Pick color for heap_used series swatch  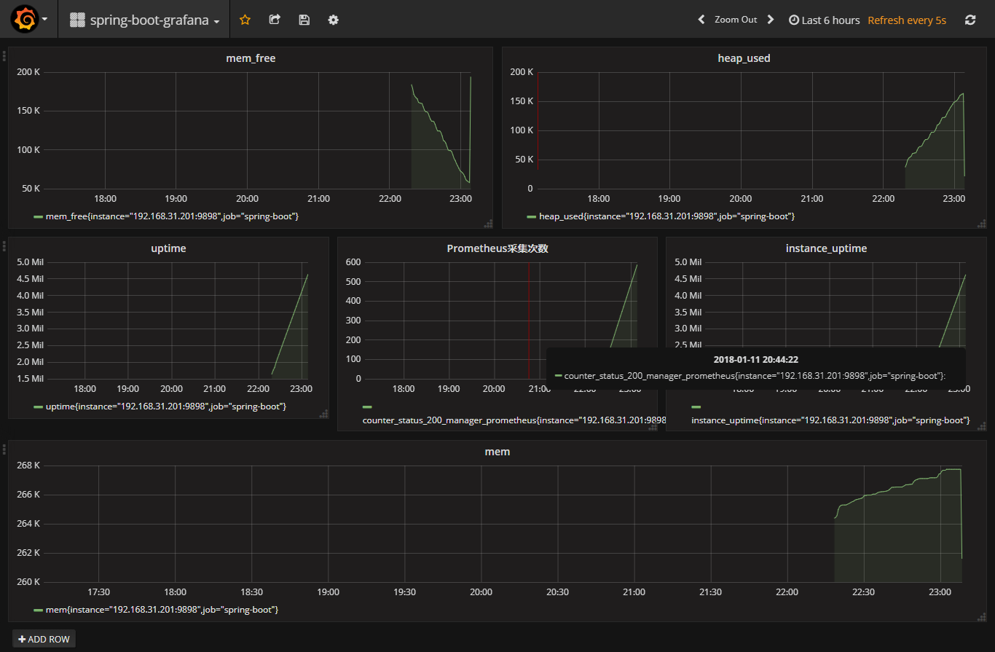(532, 217)
